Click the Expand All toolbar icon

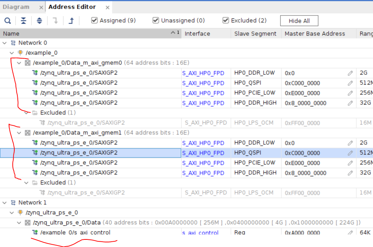(x=39, y=21)
